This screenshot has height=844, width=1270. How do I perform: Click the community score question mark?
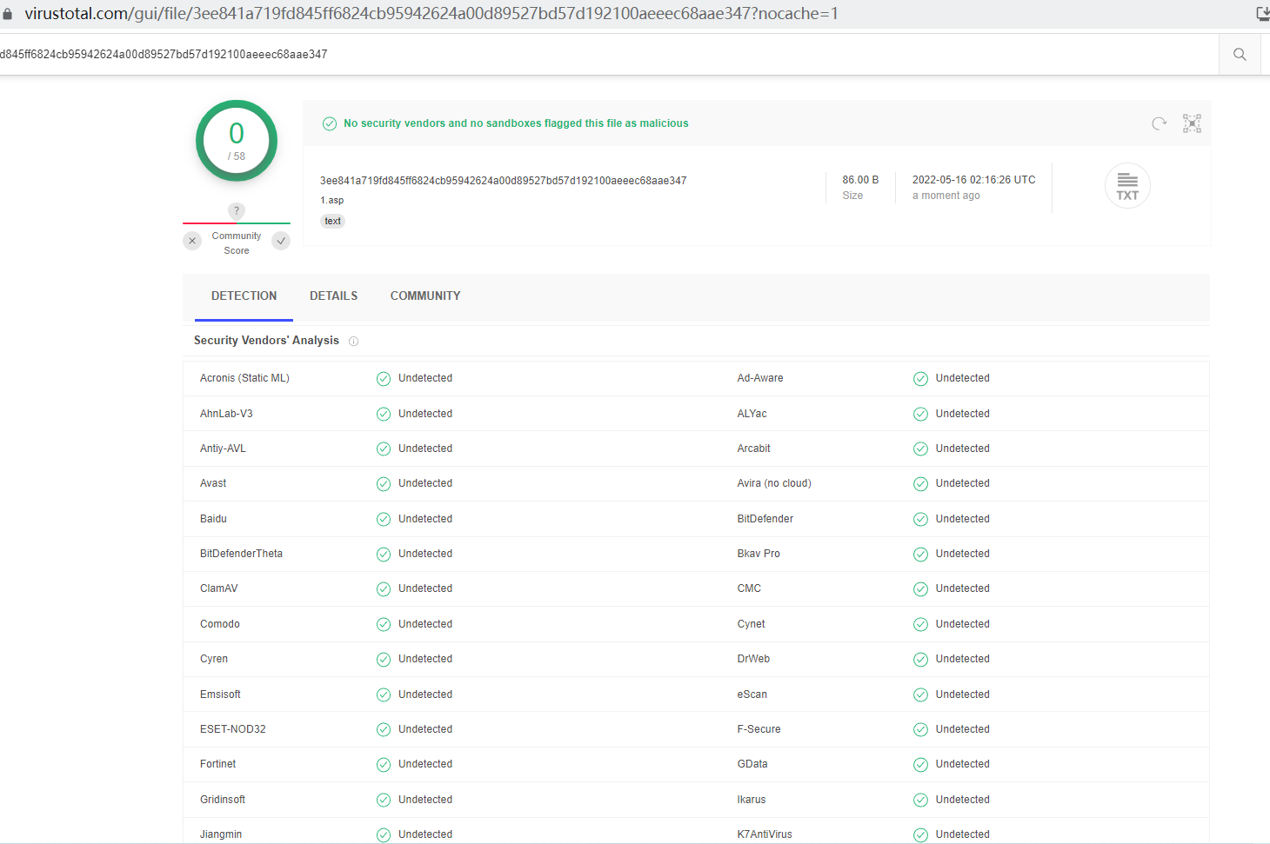point(237,210)
